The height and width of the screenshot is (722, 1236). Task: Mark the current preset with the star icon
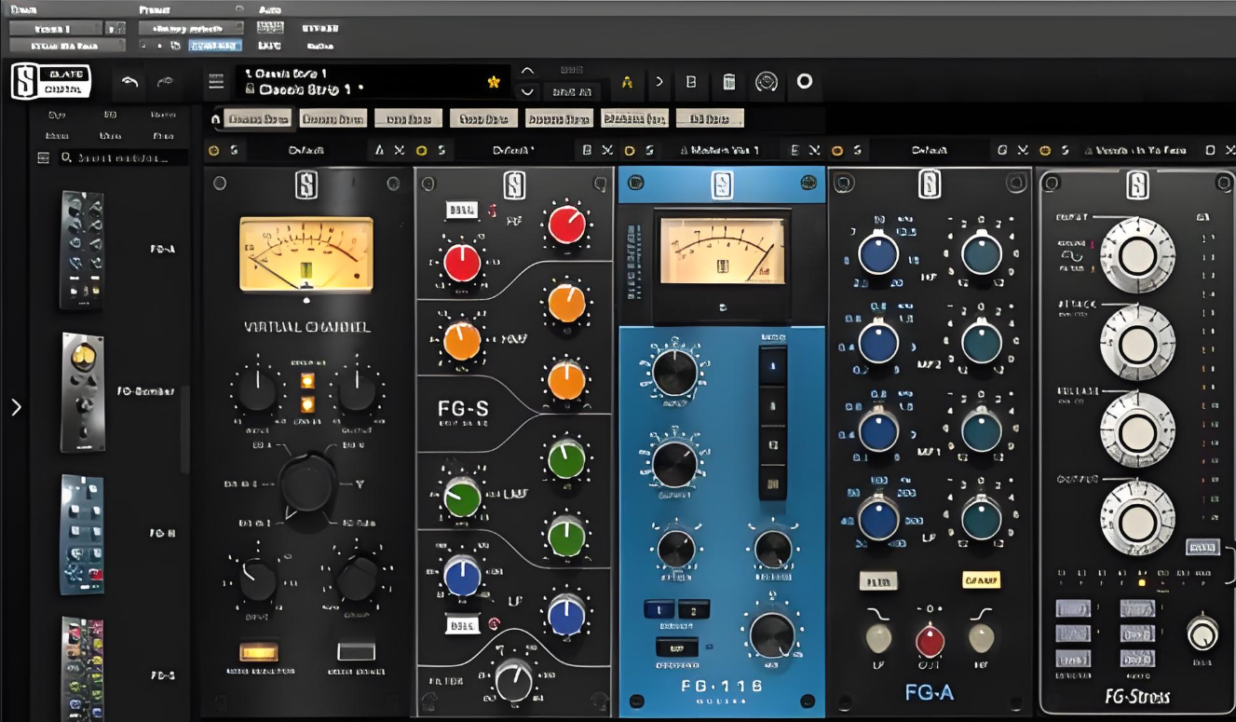click(494, 82)
